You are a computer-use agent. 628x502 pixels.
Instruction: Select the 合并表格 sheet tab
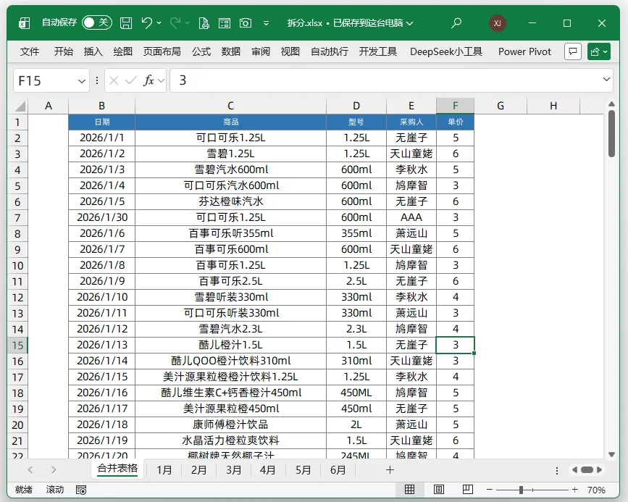(x=117, y=469)
